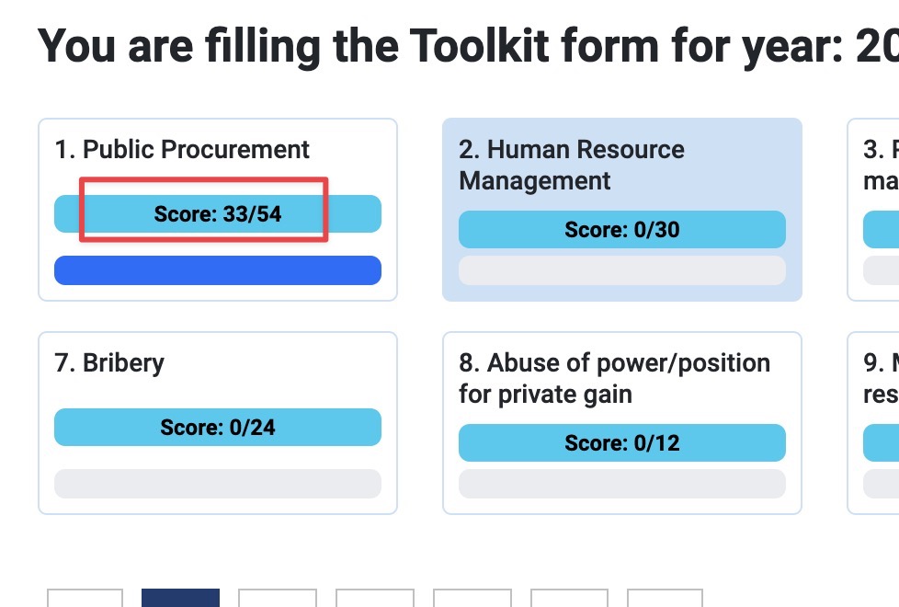Viewport: 899px width, 607px height.
Task: Click the empty progress bar under Score: 0/12
Action: pyautogui.click(x=622, y=484)
